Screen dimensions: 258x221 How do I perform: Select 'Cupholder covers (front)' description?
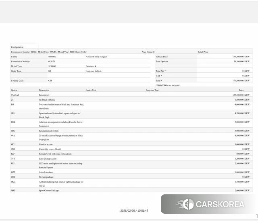tap(50, 149)
